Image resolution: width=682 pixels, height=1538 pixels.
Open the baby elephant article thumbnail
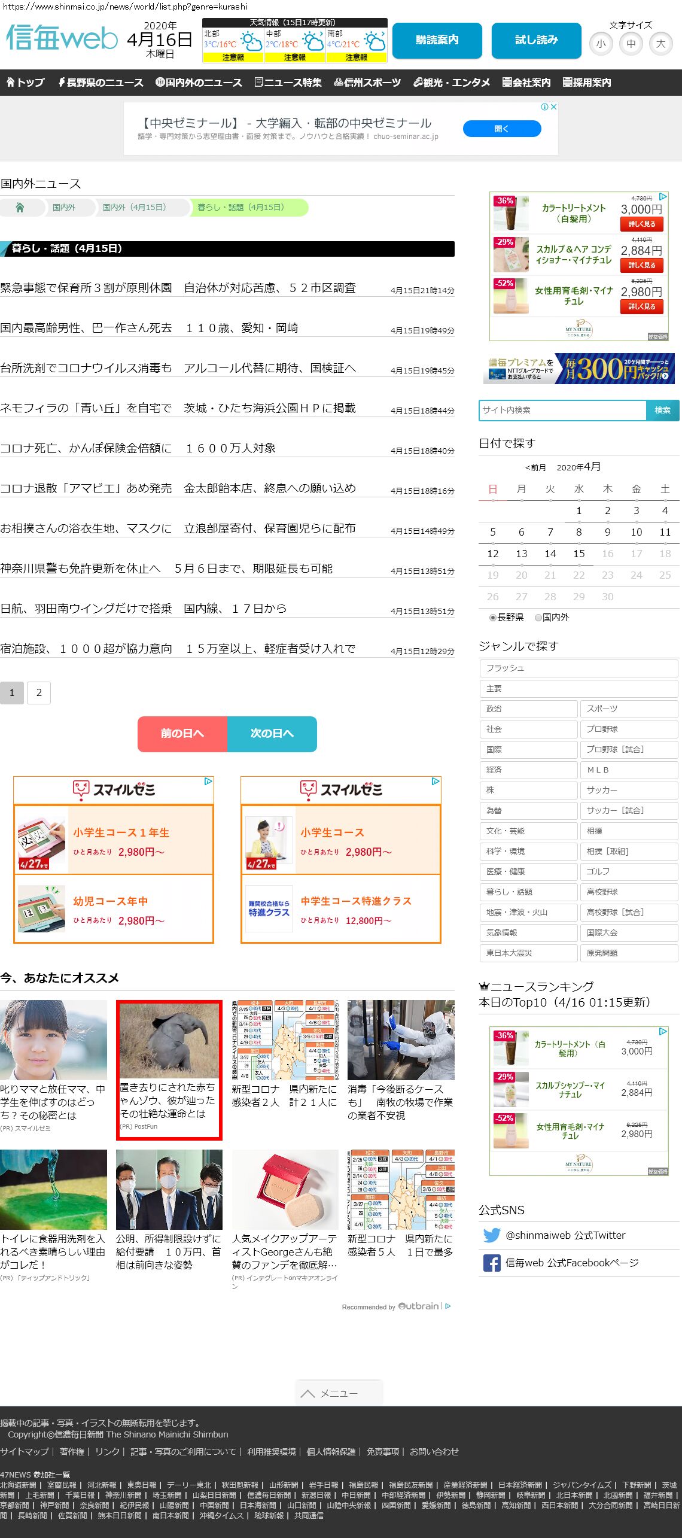click(169, 1040)
